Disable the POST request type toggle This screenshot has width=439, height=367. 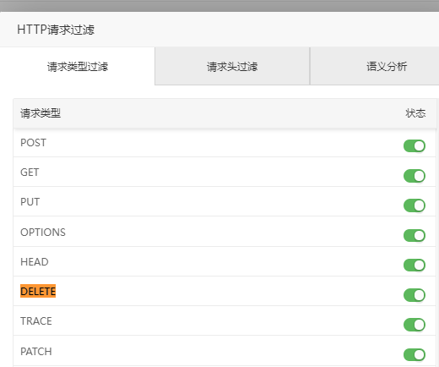point(415,146)
